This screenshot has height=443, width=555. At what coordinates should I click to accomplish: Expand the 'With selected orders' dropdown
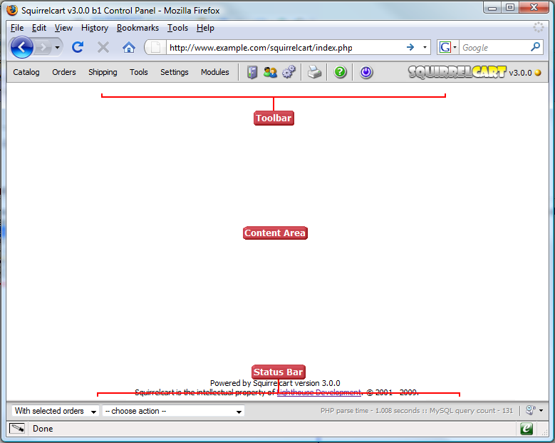click(56, 411)
